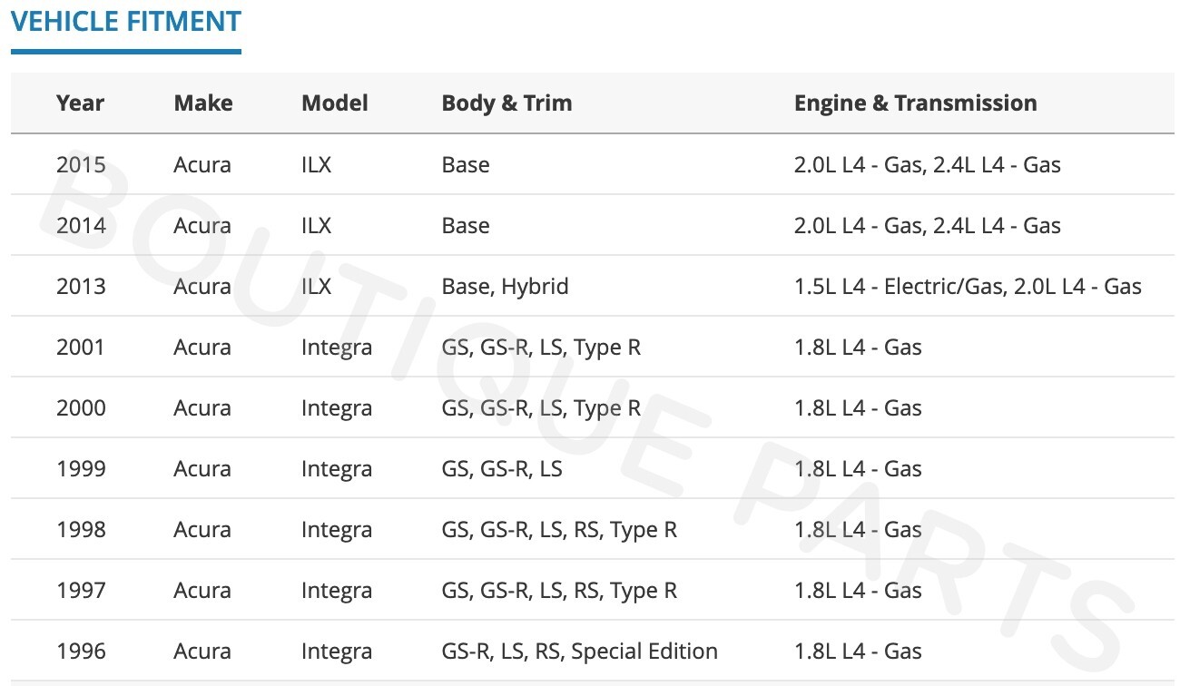Click the engine cell in the 2015 row

[x=927, y=165]
